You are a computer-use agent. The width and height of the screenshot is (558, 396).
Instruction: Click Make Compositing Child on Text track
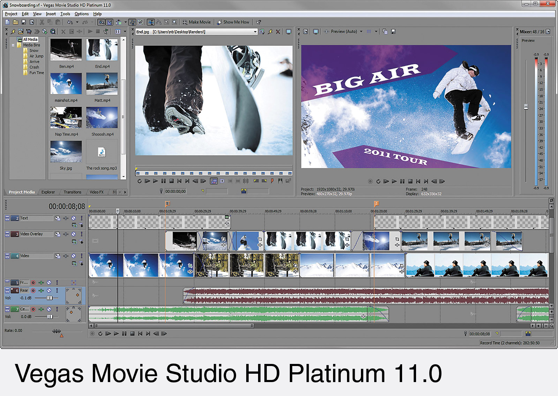coord(81,225)
